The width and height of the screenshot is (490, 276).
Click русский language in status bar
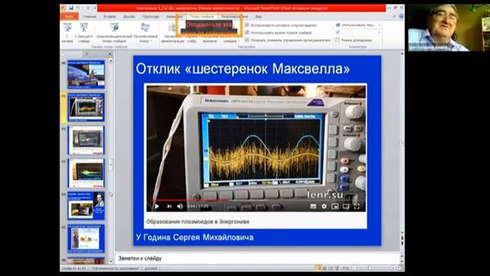click(x=152, y=268)
